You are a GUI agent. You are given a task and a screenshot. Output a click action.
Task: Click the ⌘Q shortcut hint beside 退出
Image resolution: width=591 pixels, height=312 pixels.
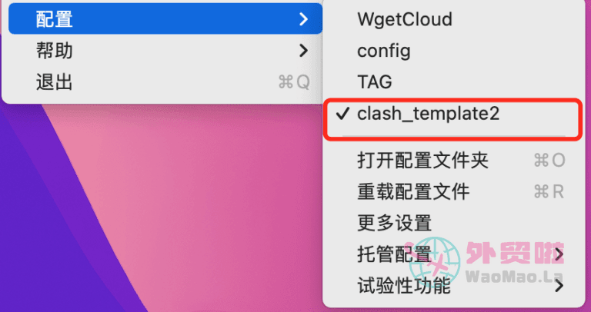click(294, 82)
